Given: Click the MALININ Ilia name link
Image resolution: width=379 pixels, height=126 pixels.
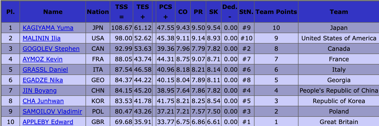Looking at the screenshot, I should click(x=41, y=38).
